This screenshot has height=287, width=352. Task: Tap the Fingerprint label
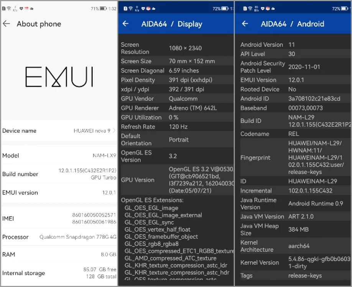pos(255,158)
